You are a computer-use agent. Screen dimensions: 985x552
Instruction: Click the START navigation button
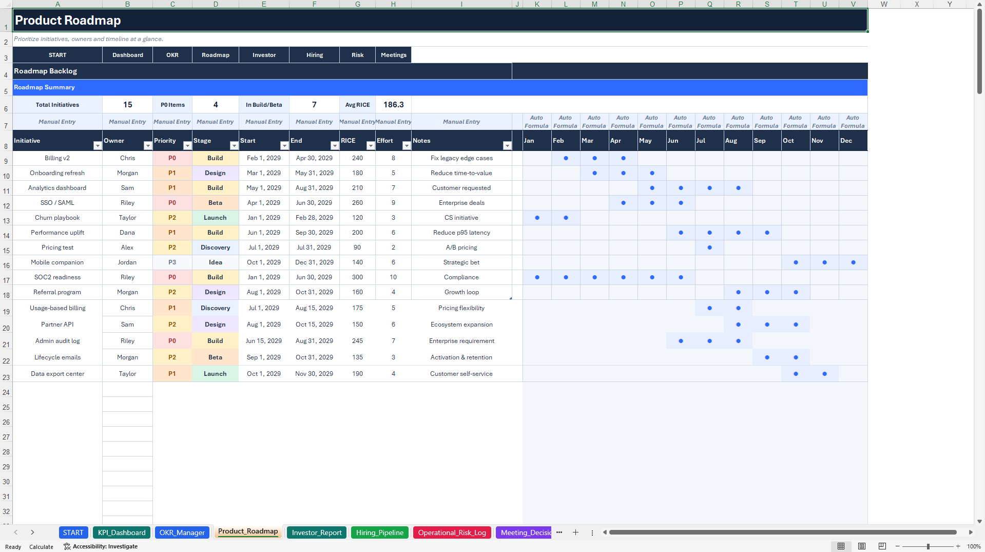[x=57, y=55]
